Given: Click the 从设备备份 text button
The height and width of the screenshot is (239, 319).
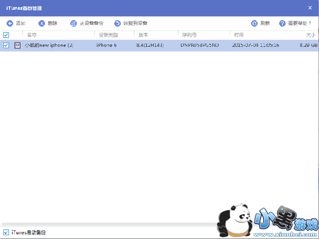Looking at the screenshot, I should [x=91, y=23].
